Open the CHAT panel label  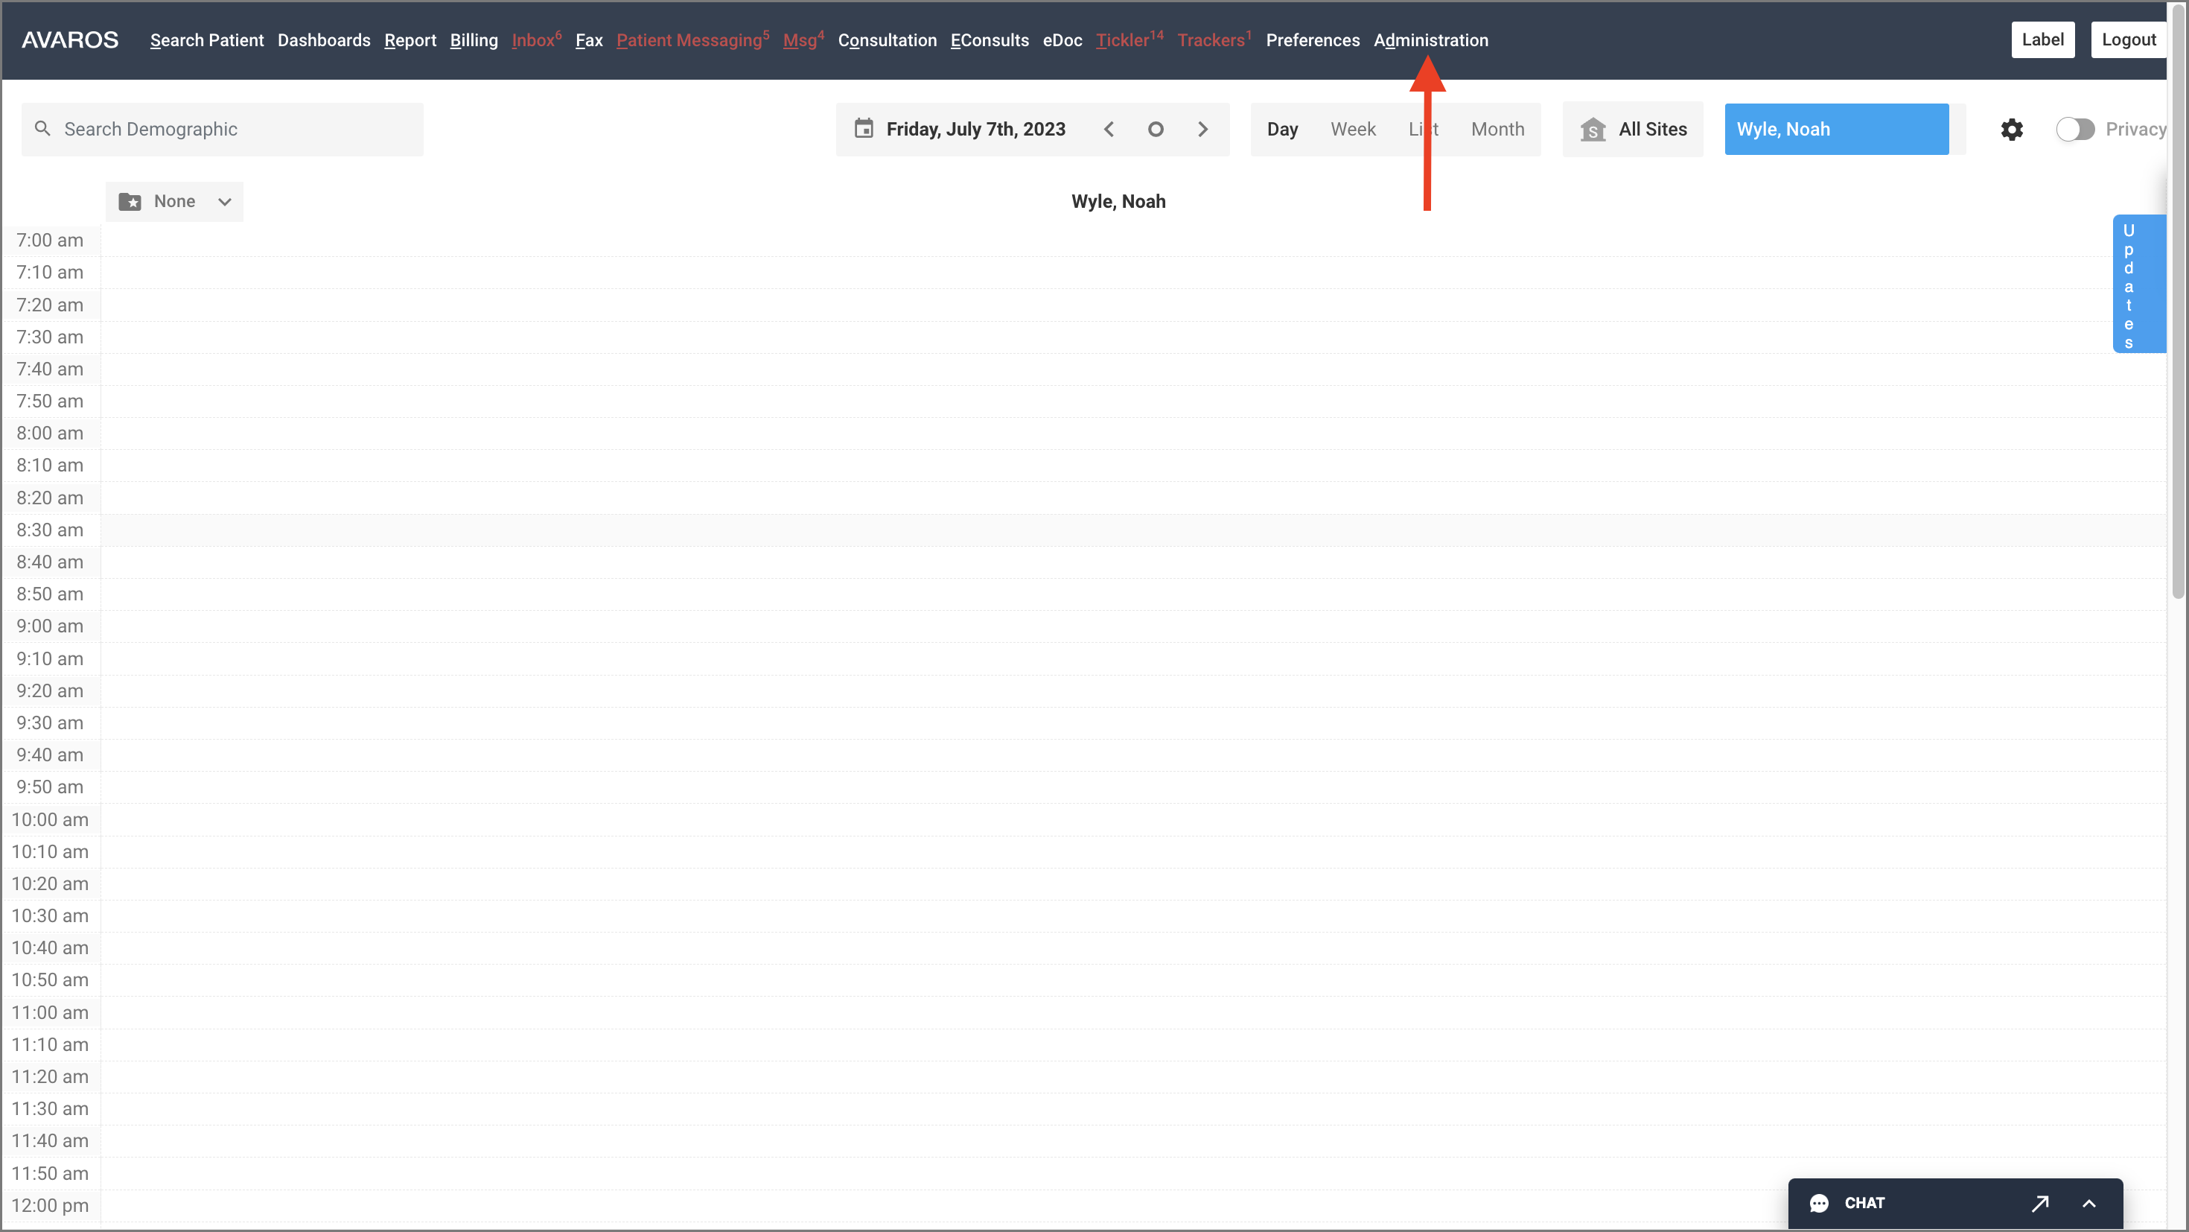pos(1864,1203)
